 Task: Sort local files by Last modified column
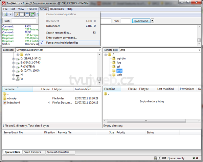[87, 89]
